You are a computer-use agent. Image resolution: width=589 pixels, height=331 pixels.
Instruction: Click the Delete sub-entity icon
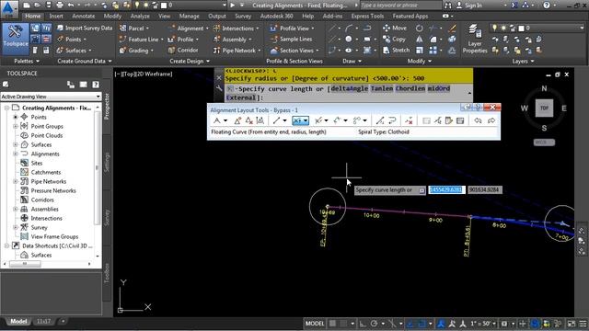pyautogui.click(x=409, y=120)
